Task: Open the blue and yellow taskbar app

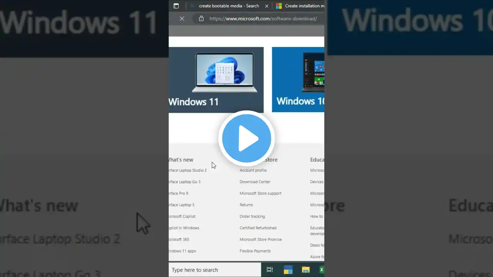Action: 288,270
